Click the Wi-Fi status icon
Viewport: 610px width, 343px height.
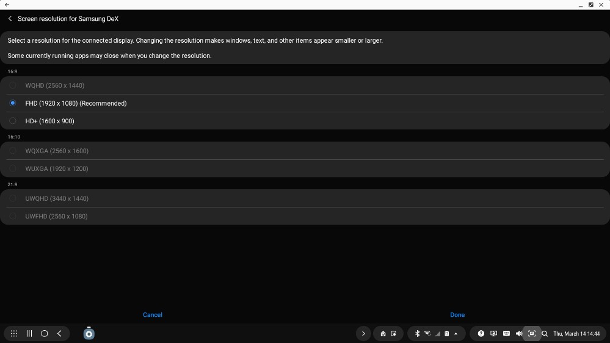427,334
